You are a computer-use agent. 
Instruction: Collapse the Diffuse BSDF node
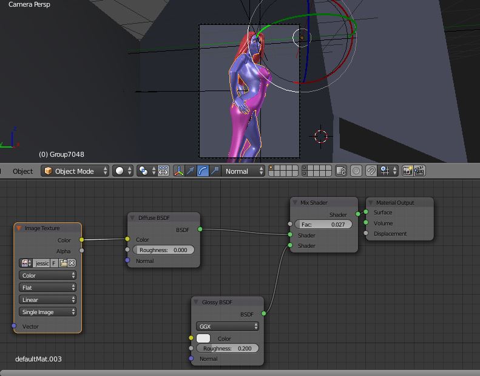coord(132,217)
